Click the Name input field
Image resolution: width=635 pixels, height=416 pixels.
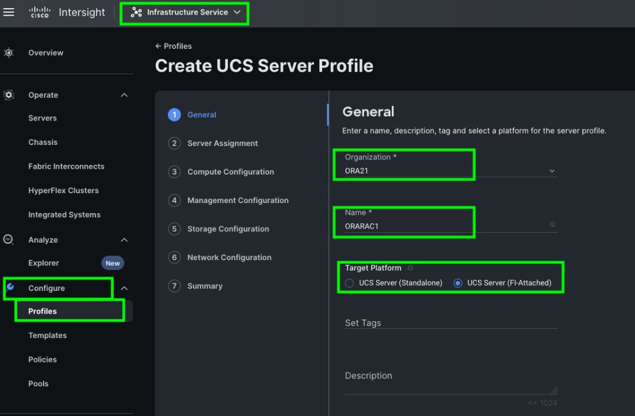[442, 226]
